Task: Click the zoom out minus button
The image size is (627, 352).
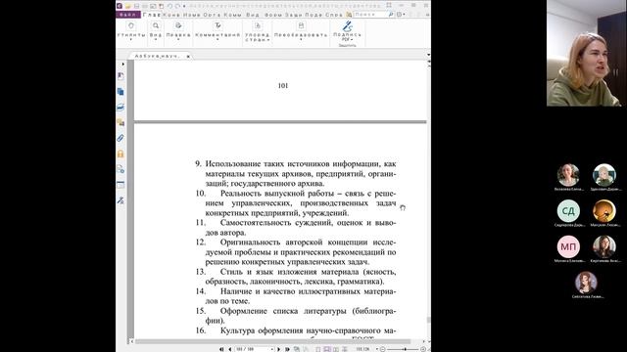Action: (x=383, y=349)
